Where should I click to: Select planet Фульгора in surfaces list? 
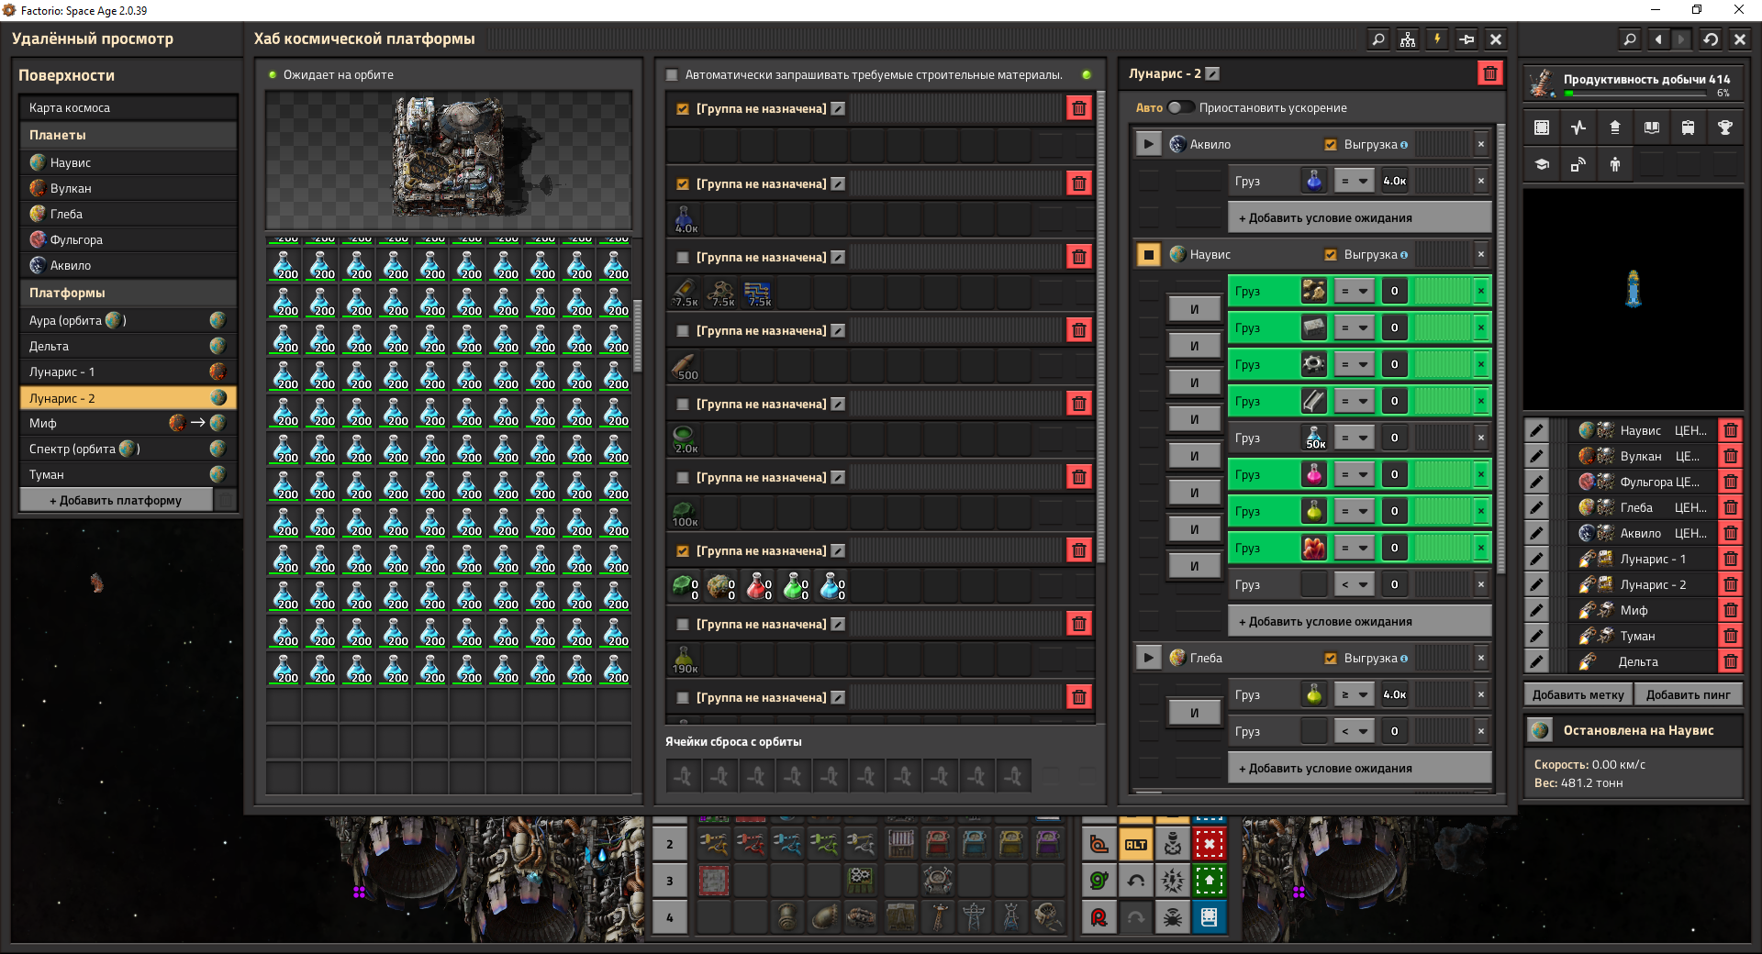(x=128, y=239)
